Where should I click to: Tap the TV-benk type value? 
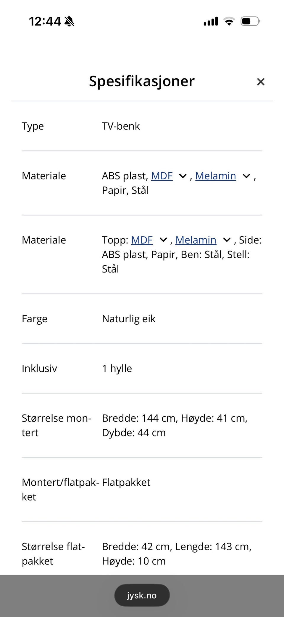pos(121,126)
